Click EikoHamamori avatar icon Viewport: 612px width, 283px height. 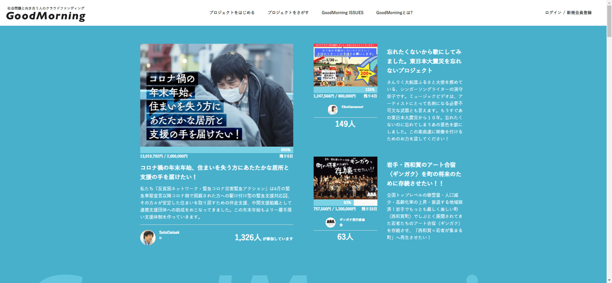(333, 110)
